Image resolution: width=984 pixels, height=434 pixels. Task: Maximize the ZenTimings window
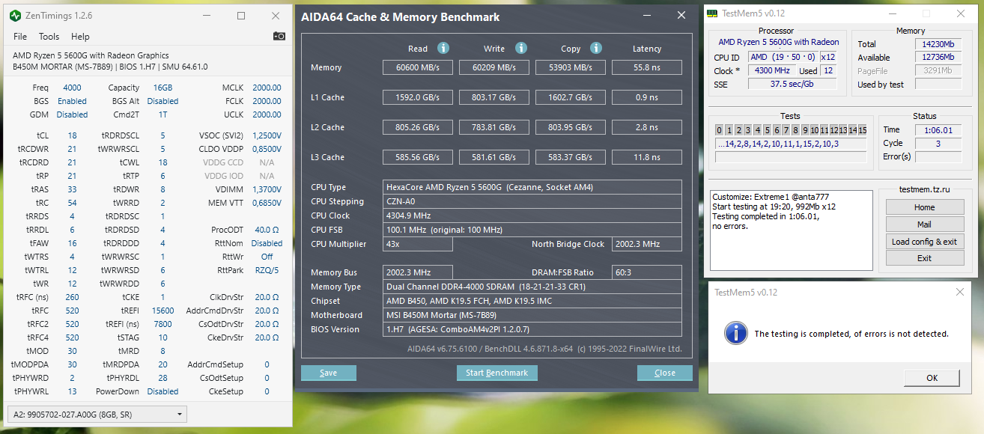[241, 16]
